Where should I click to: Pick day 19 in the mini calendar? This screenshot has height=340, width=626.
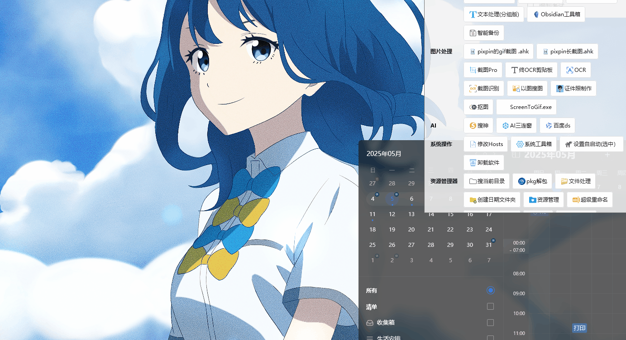click(x=392, y=230)
